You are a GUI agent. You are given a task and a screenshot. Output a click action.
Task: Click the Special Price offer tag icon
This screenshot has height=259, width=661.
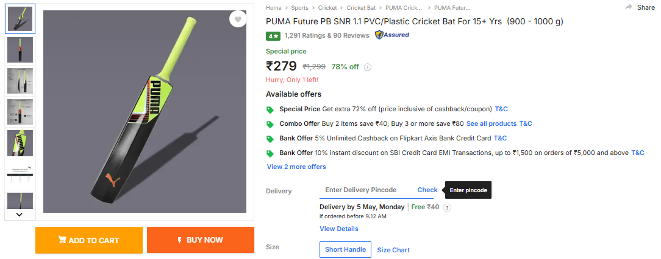click(x=270, y=109)
